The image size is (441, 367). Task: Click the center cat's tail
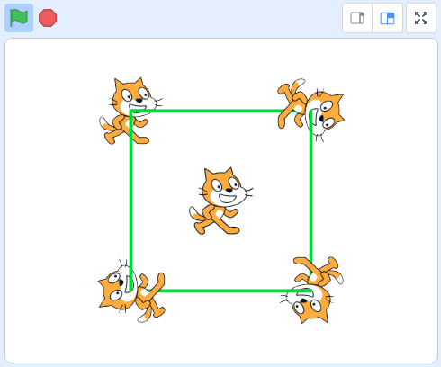tap(195, 215)
